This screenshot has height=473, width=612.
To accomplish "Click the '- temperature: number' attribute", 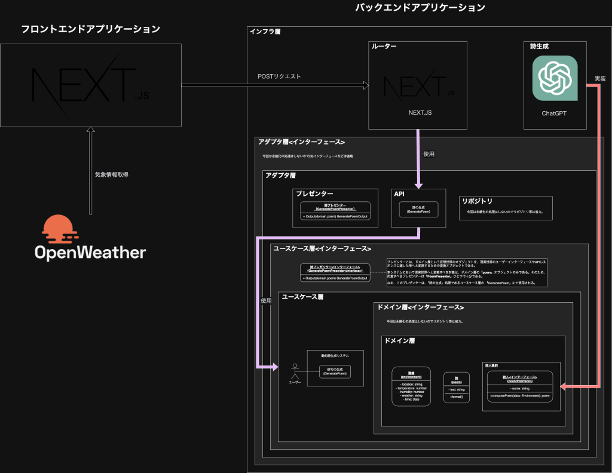I will click(x=411, y=388).
